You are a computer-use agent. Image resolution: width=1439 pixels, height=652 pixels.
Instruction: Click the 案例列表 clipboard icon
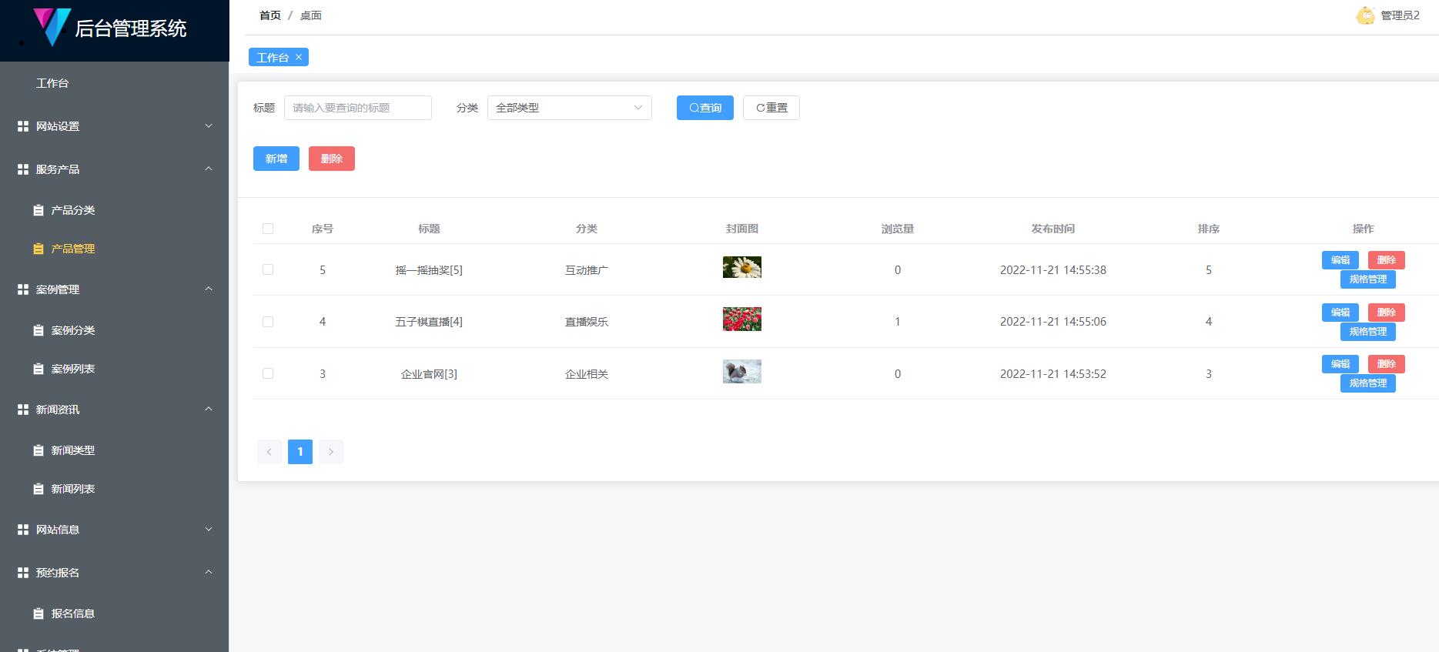pyautogui.click(x=38, y=369)
